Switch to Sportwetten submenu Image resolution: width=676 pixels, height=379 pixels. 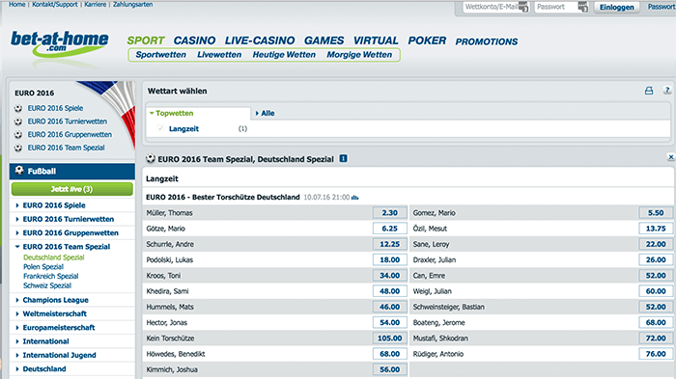point(161,55)
